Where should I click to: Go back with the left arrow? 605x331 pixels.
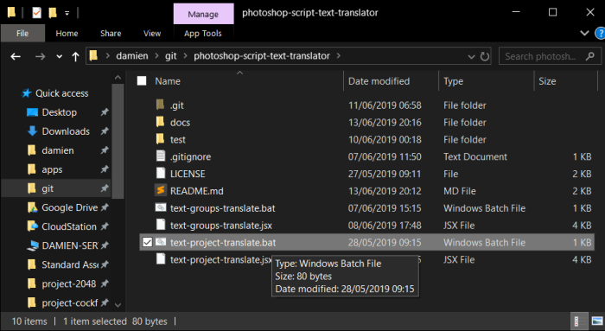click(16, 57)
